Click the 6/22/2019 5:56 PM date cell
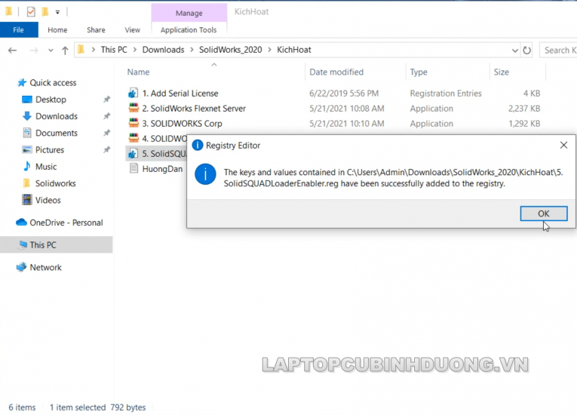The height and width of the screenshot is (415, 577). [344, 93]
